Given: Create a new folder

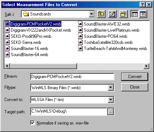Looking at the screenshot, I should tap(123, 14).
